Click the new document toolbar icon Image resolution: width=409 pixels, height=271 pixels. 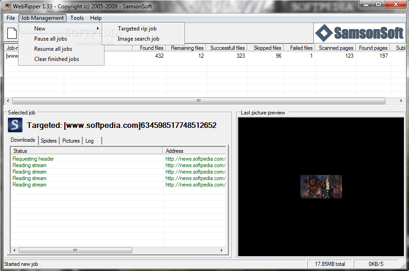pos(12,33)
